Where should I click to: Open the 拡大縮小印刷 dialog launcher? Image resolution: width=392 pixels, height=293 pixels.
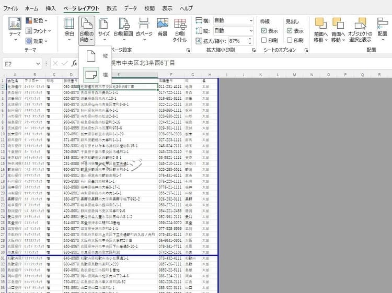[x=253, y=50]
